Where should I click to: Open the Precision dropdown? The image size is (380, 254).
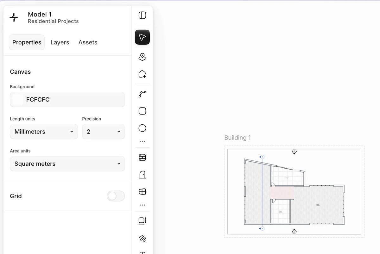point(104,132)
